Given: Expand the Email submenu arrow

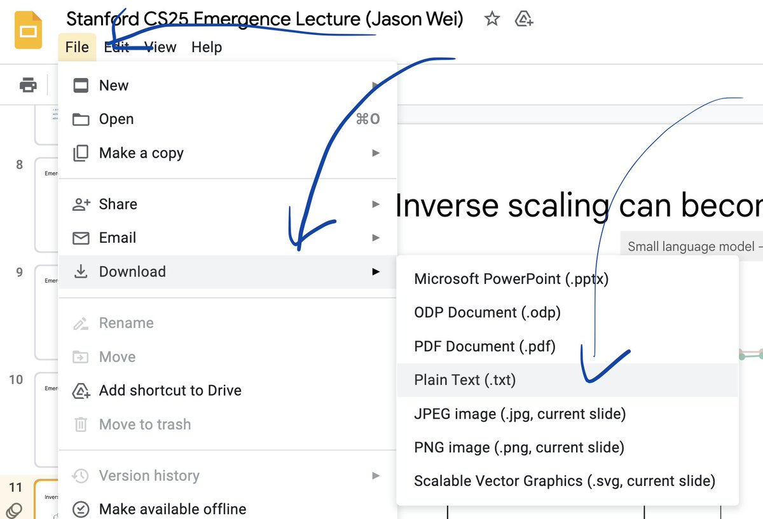Looking at the screenshot, I should 375,238.
